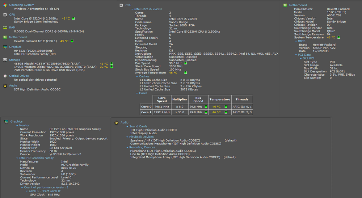Screen dimensions: 362x198
Task: Collapse the Recording Devices tree item
Action: point(127,147)
